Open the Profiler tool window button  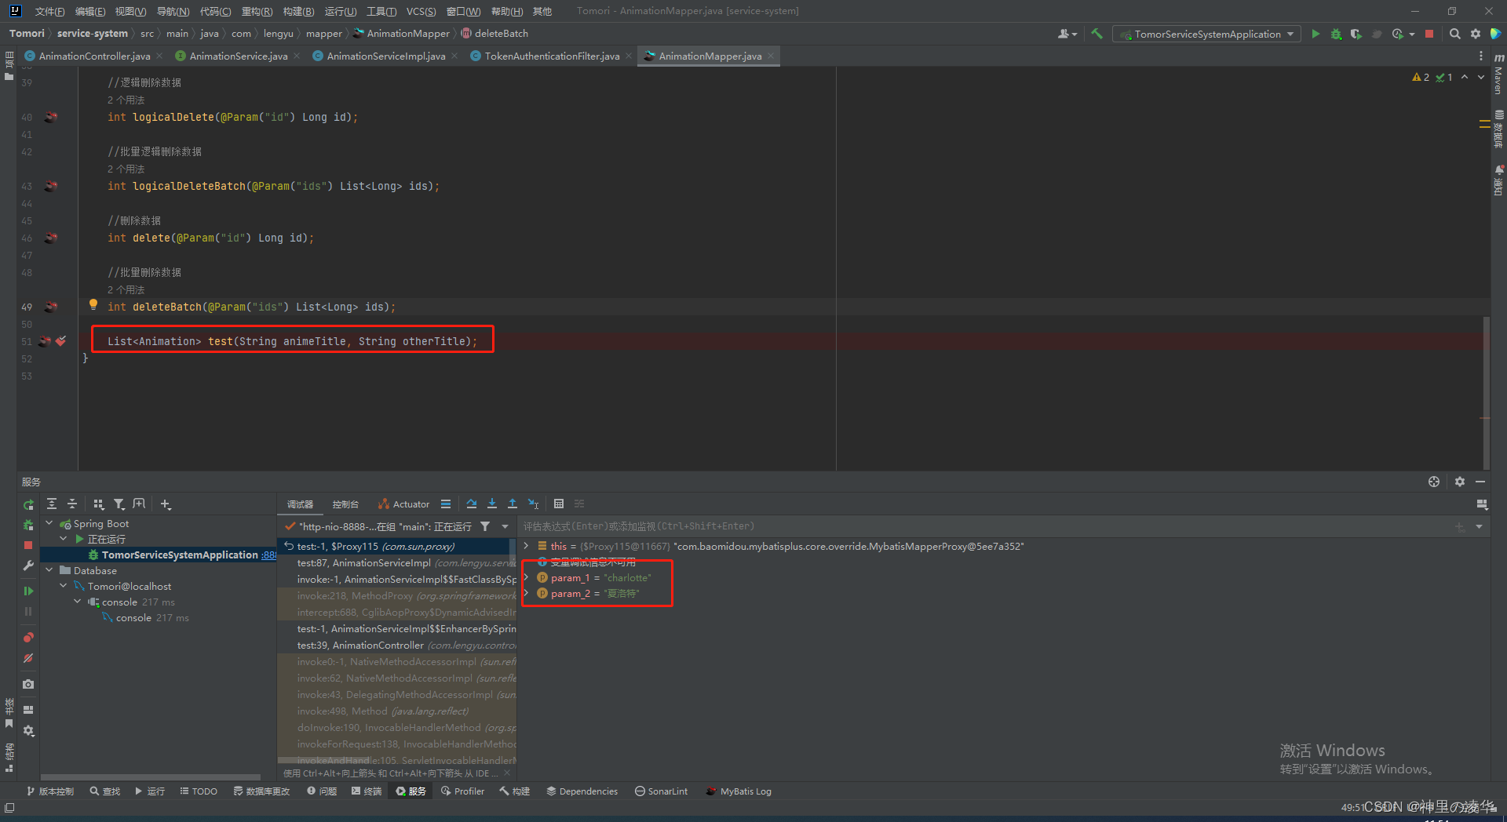click(462, 791)
